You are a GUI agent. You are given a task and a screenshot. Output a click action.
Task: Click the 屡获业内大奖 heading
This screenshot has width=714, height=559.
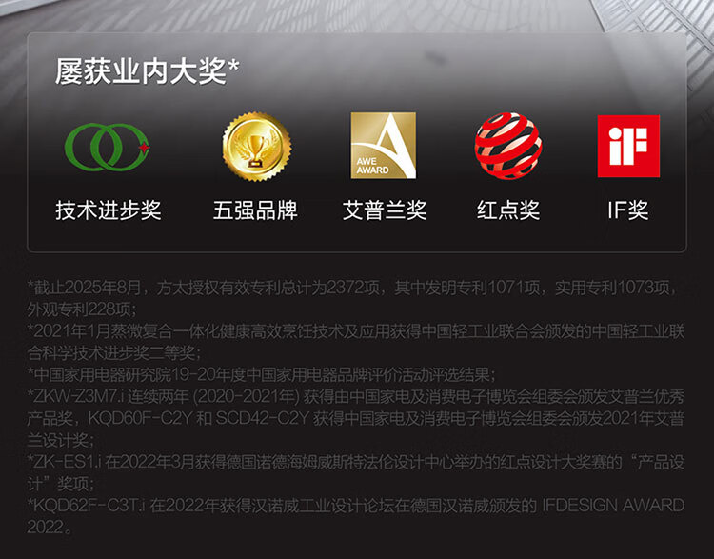(141, 71)
